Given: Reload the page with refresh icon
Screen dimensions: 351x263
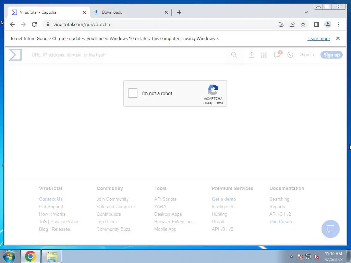Looking at the screenshot, I should click(x=34, y=24).
